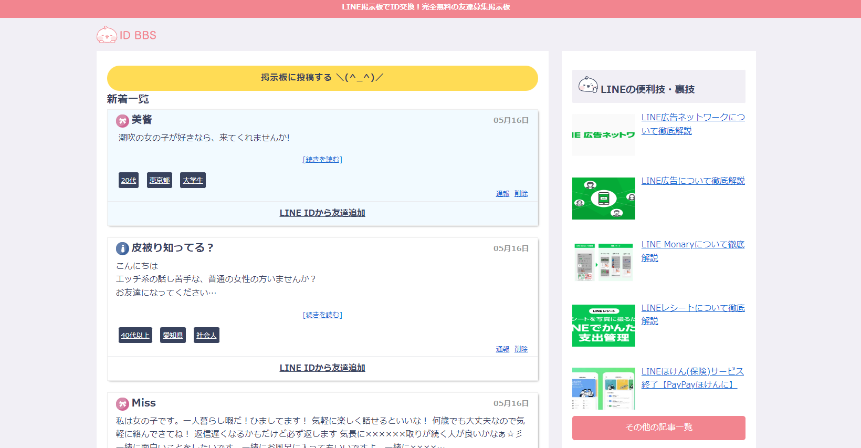Image resolution: width=861 pixels, height=448 pixels.
Task: Click the mascot icon in LINEの便利技 header
Action: pyautogui.click(x=587, y=85)
